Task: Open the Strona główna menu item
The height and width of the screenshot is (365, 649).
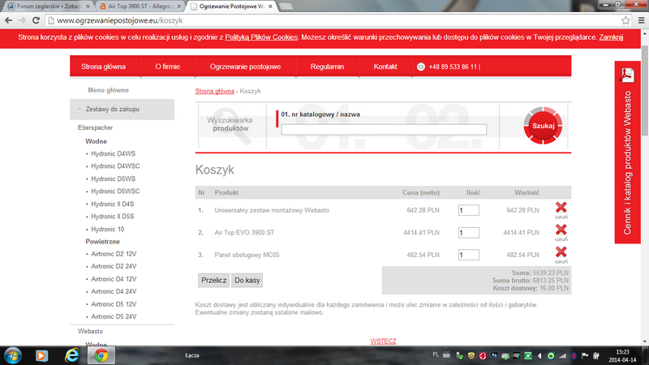Action: click(103, 67)
